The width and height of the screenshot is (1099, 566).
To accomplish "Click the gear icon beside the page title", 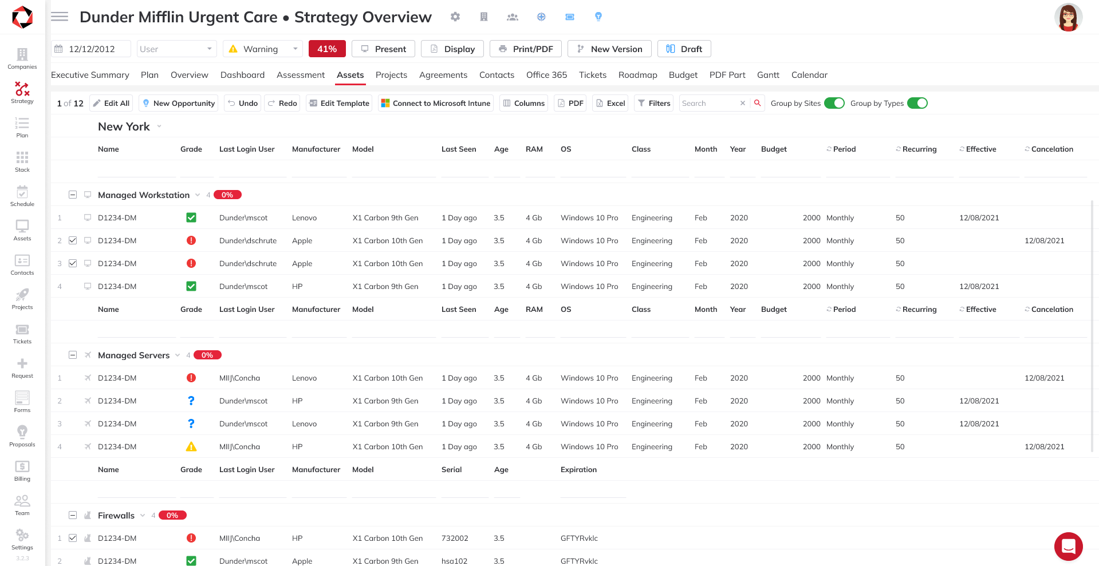I will pyautogui.click(x=455, y=17).
